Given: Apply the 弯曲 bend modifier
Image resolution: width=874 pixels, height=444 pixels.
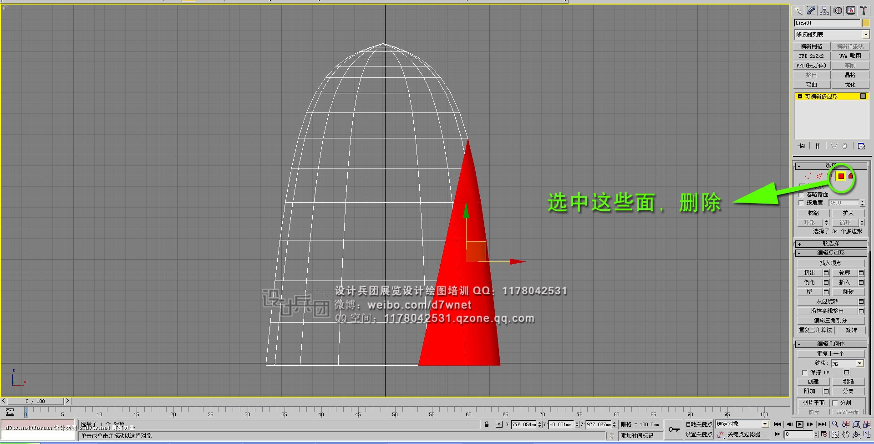Looking at the screenshot, I should click(x=812, y=85).
